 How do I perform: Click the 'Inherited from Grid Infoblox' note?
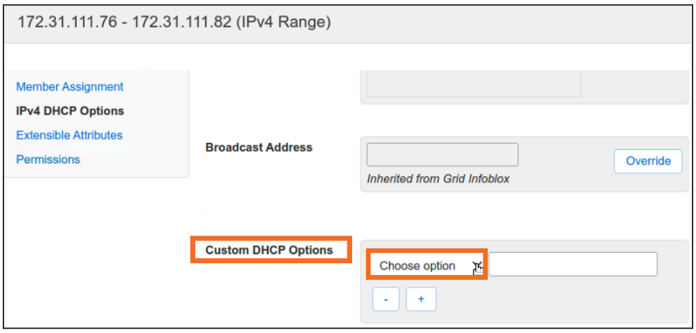pyautogui.click(x=438, y=179)
